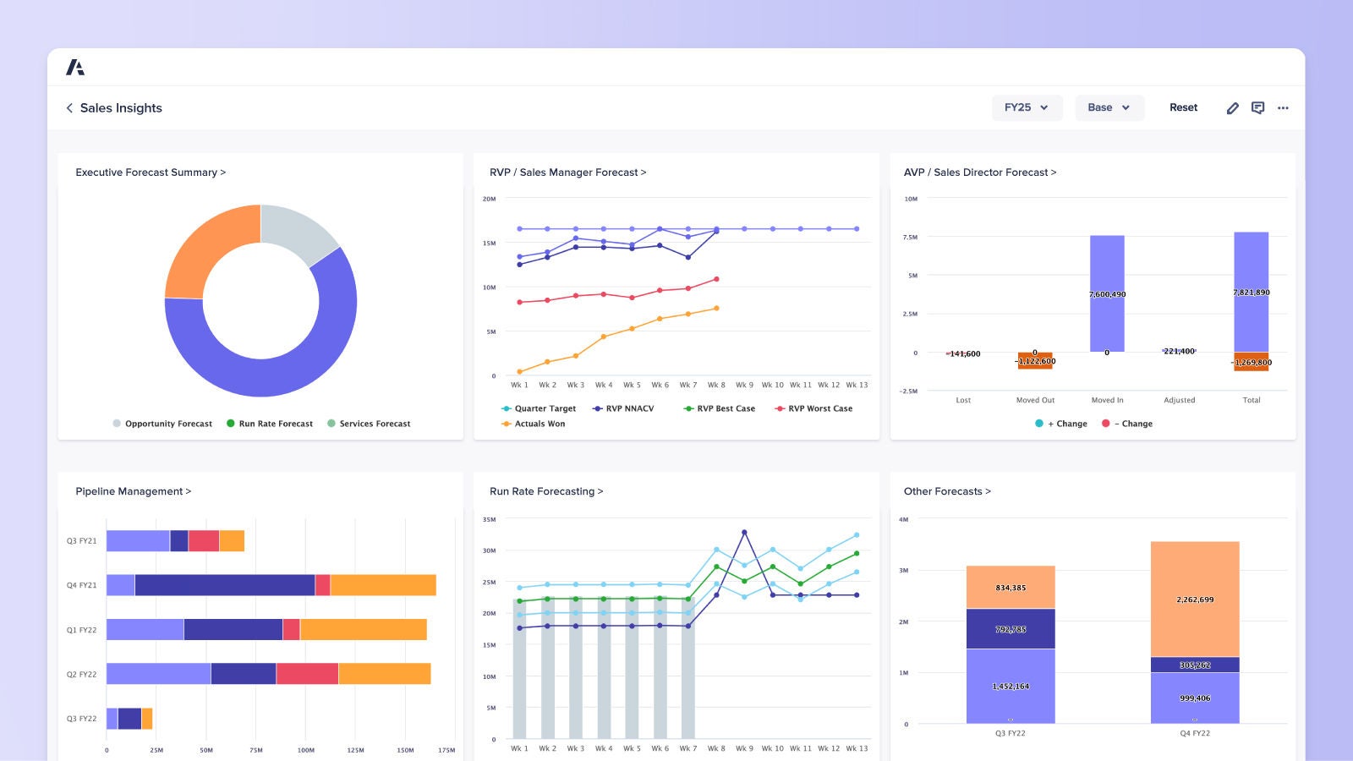
Task: Open the Executive Forecast Summary link
Action: click(x=151, y=172)
